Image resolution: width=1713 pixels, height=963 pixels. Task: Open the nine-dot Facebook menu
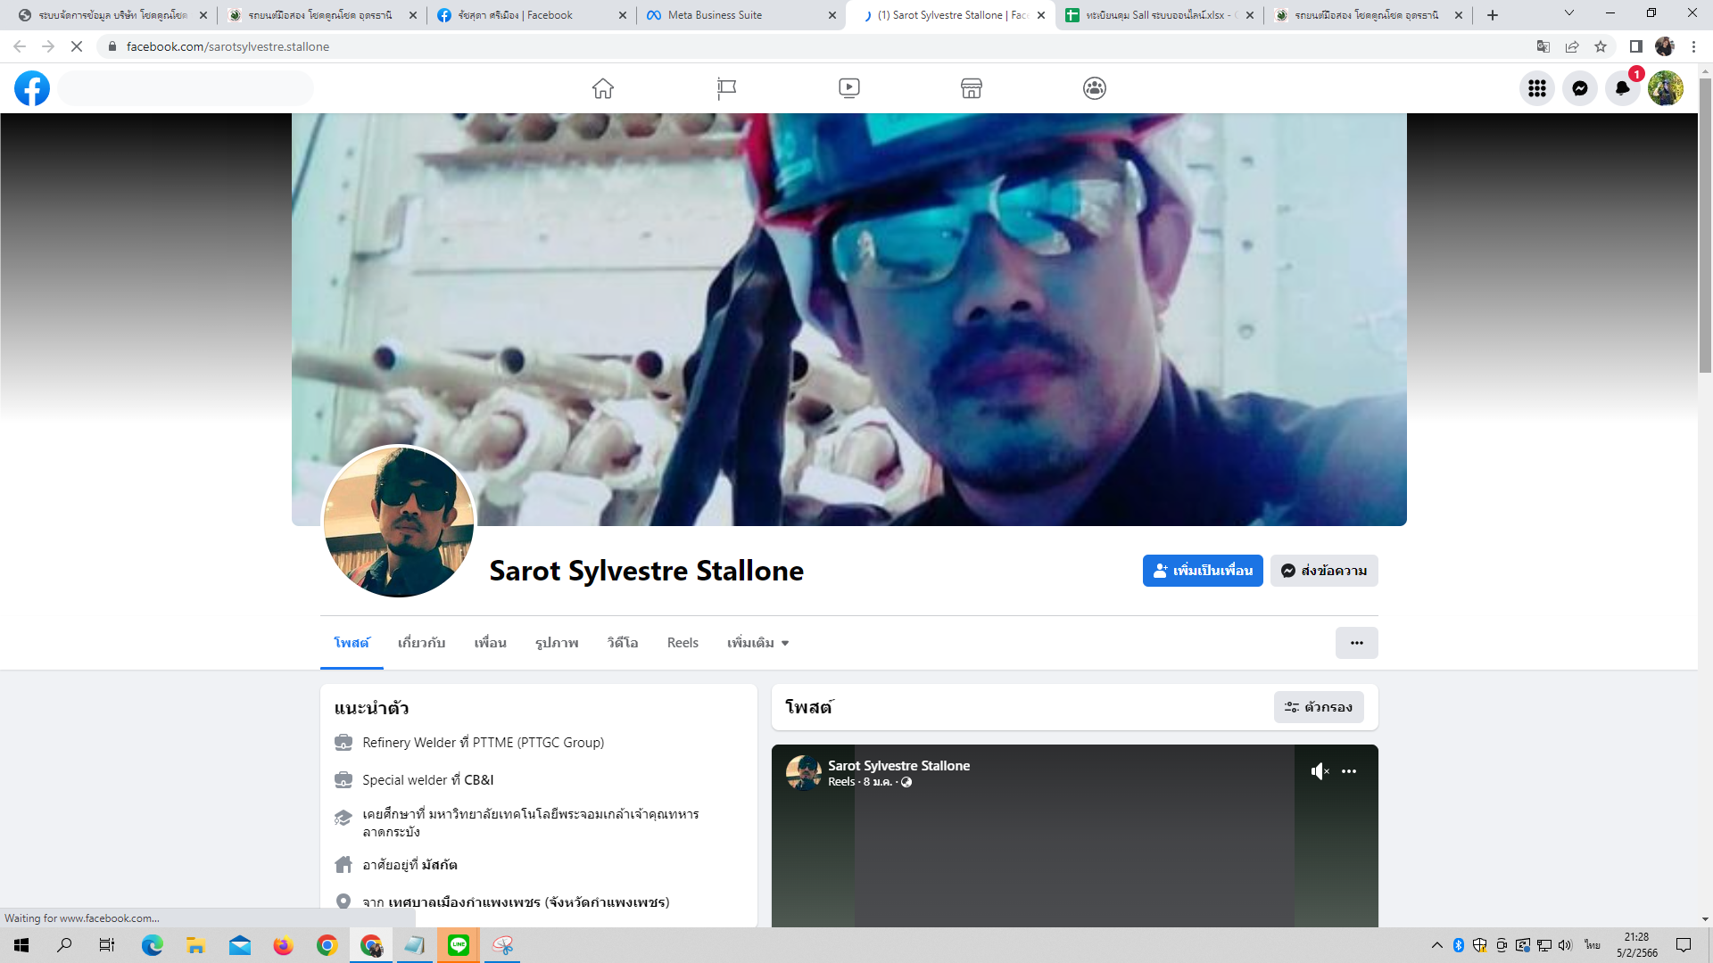click(1537, 88)
